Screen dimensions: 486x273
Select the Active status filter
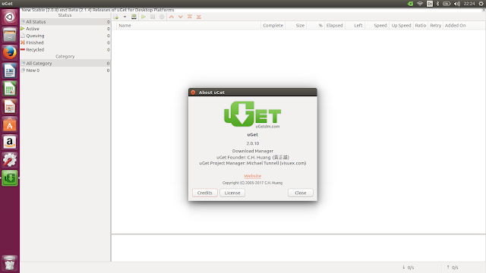tap(65, 29)
